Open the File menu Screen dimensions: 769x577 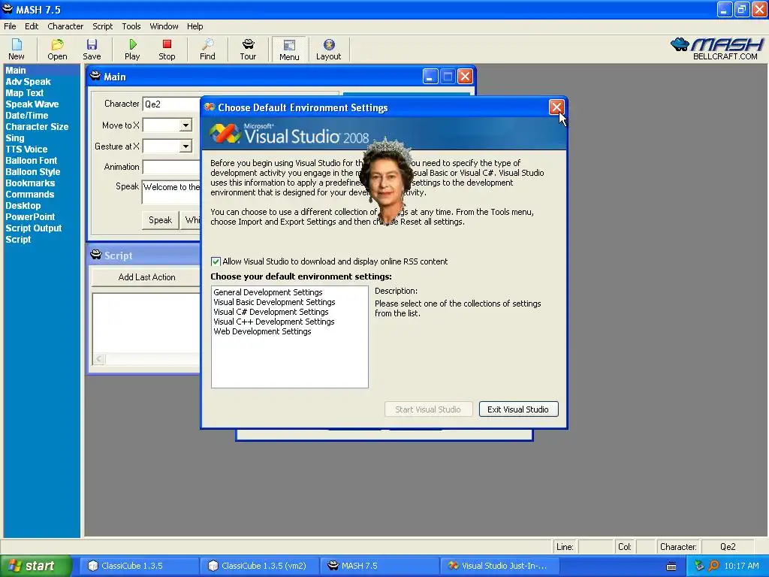[10, 26]
